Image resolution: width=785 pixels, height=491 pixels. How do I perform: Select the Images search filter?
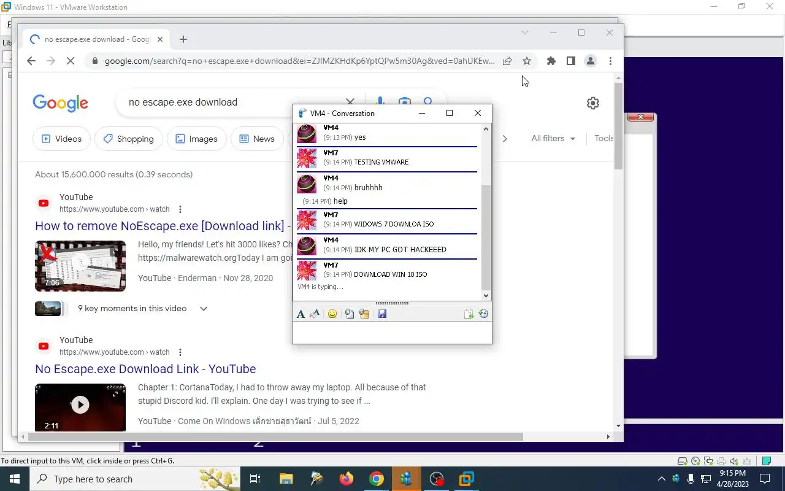click(197, 139)
